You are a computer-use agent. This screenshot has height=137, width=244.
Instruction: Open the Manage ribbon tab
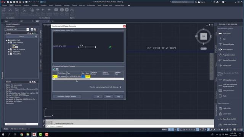click(x=67, y=5)
